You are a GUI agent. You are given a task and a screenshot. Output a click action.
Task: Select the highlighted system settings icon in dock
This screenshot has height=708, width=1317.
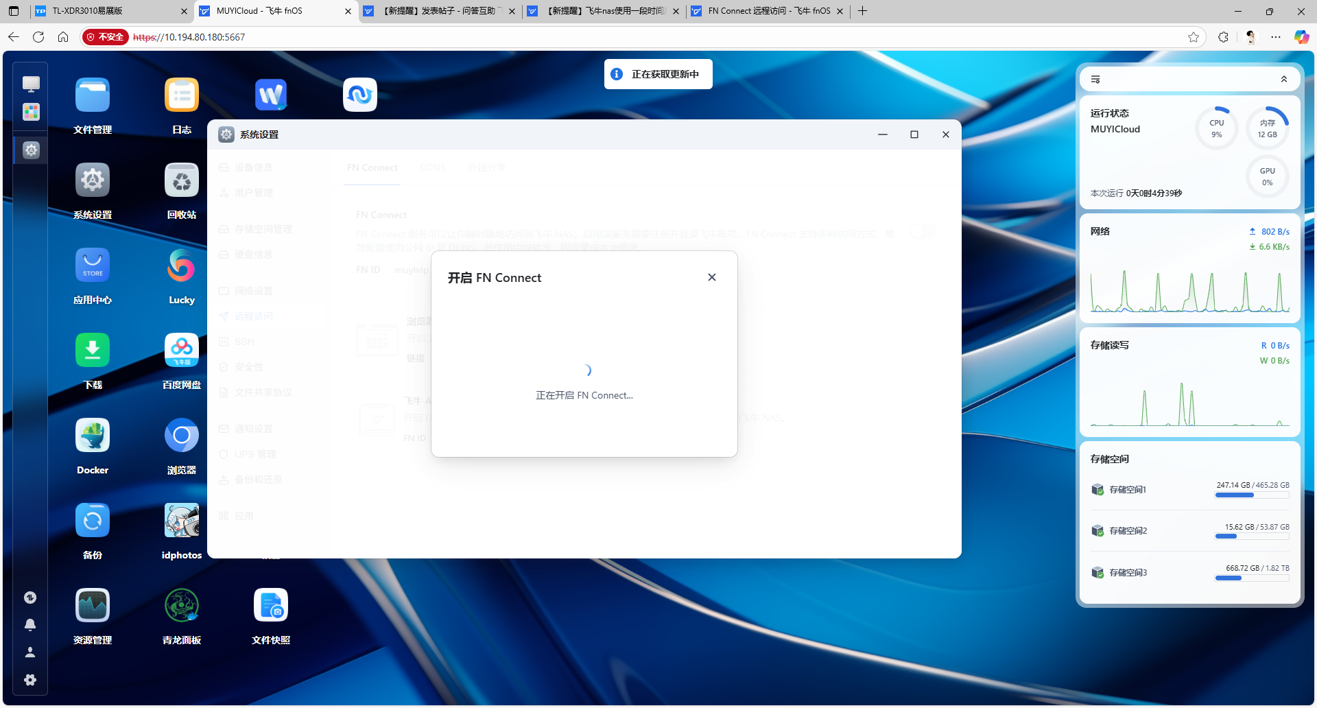[31, 150]
